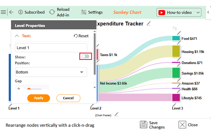Click the Gap slider handle

[29, 89]
